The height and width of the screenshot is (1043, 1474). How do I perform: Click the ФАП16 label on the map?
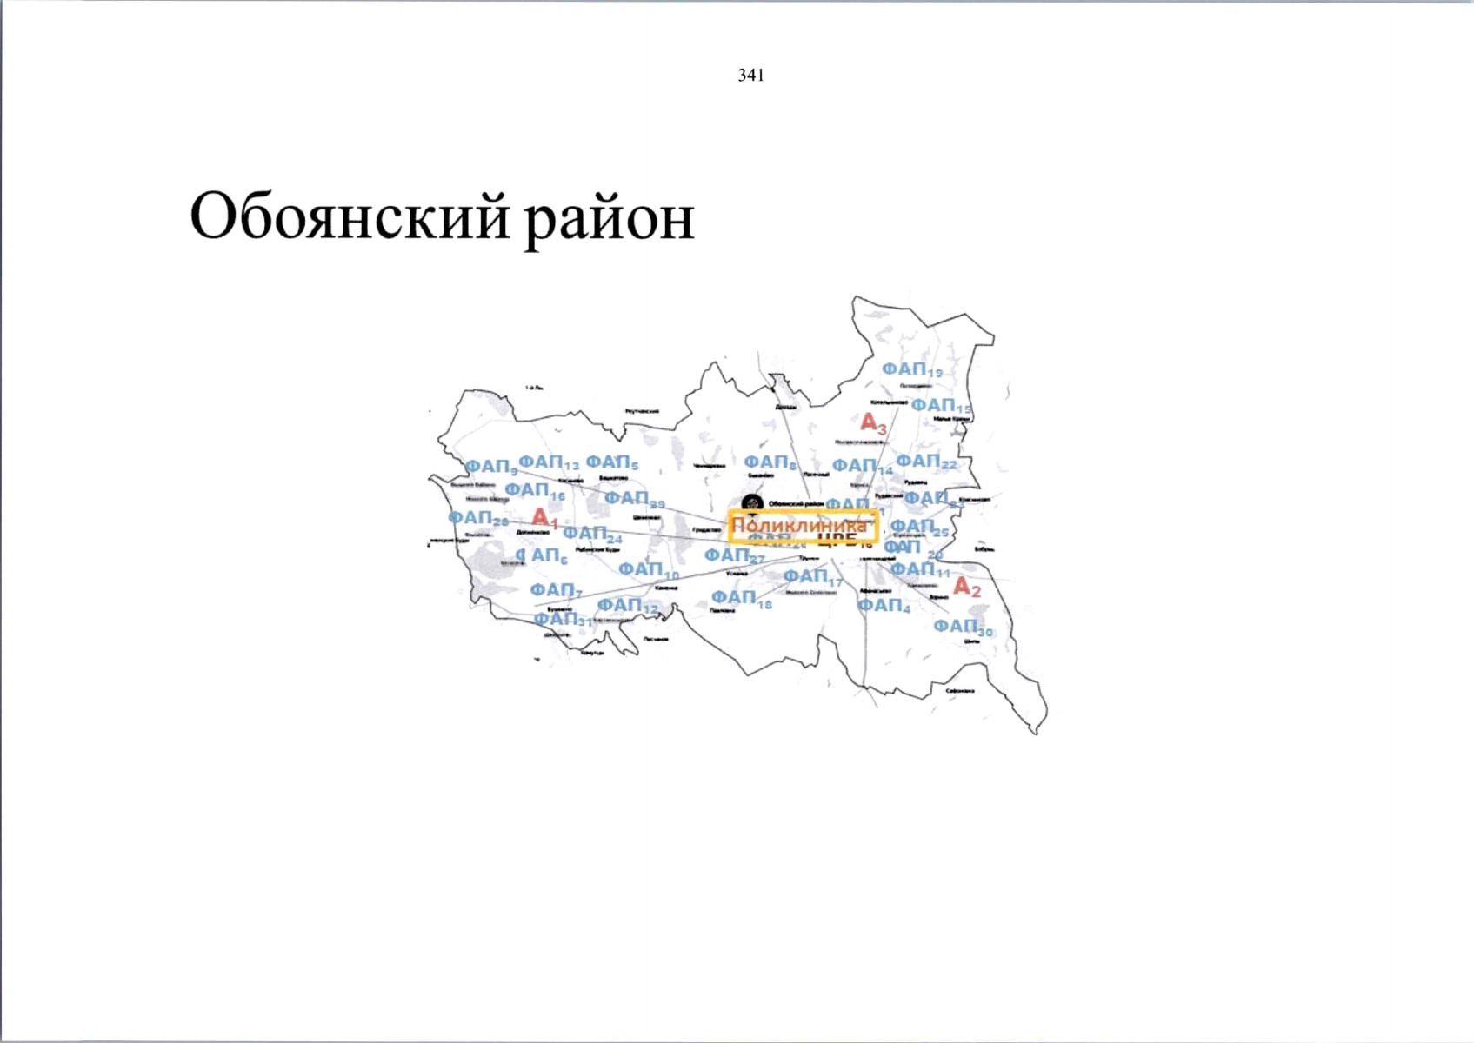535,491
